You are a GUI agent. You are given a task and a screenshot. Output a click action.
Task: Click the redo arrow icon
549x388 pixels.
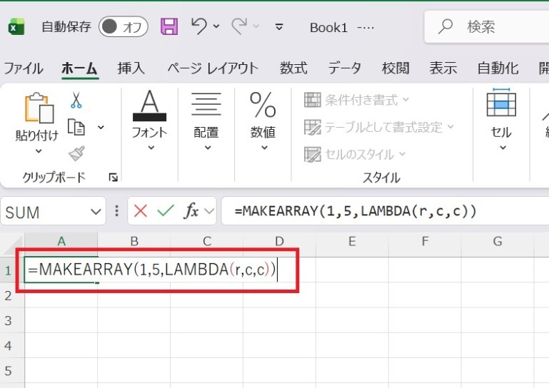239,26
